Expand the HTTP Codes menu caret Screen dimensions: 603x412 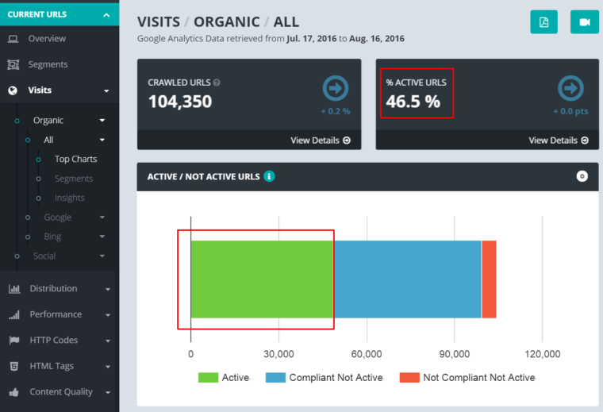[x=108, y=341]
